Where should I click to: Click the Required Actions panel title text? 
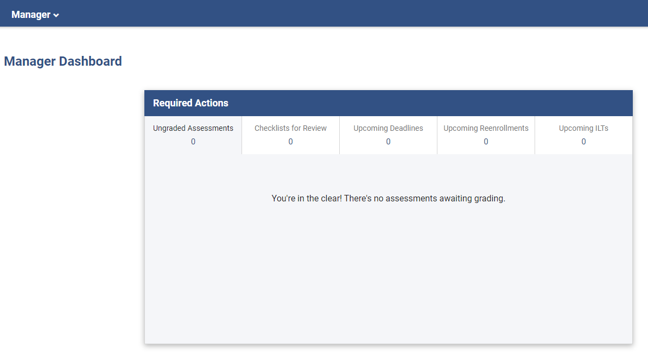pos(190,103)
